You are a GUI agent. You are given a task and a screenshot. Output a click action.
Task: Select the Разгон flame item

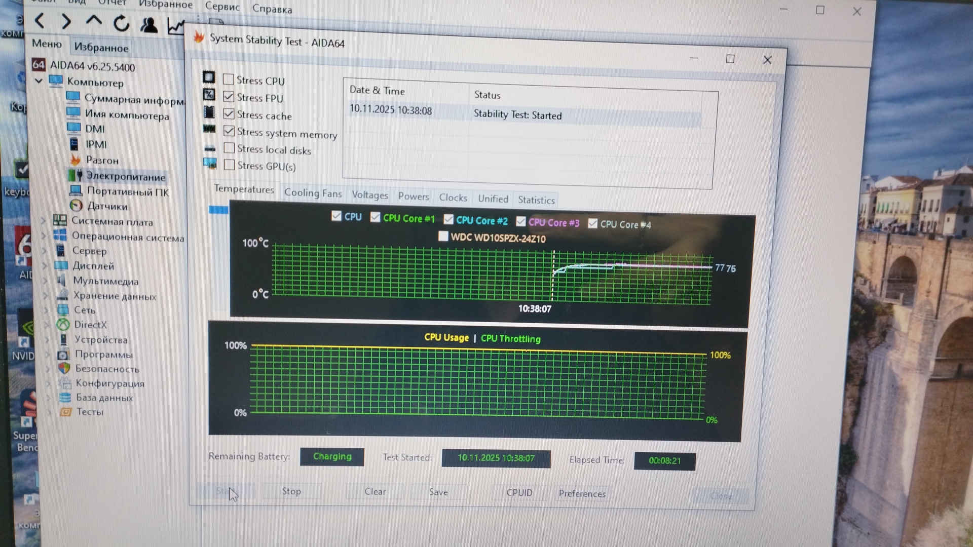[102, 161]
